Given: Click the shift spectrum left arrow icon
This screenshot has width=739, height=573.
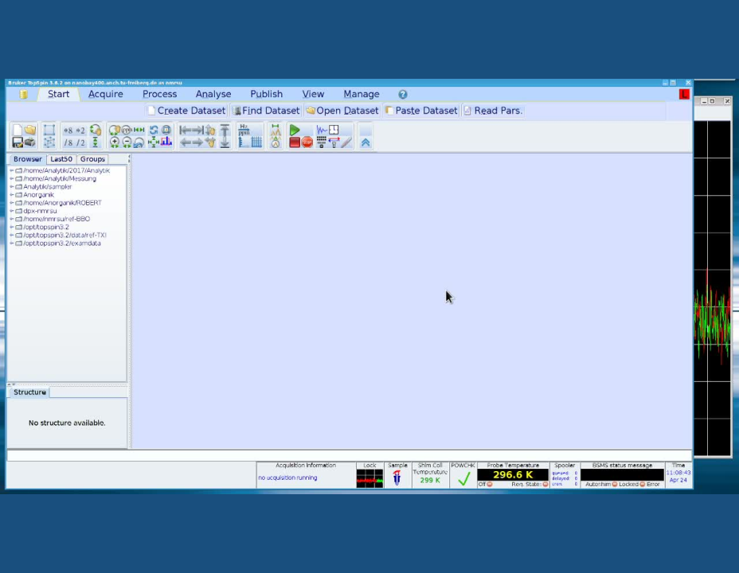Looking at the screenshot, I should [186, 142].
